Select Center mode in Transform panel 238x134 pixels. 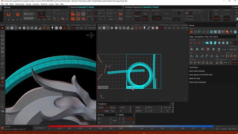point(107,108)
